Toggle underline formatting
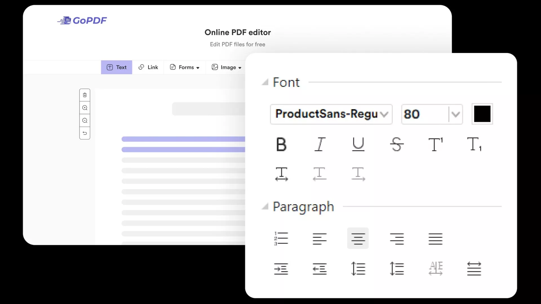The image size is (541, 304). point(358,144)
